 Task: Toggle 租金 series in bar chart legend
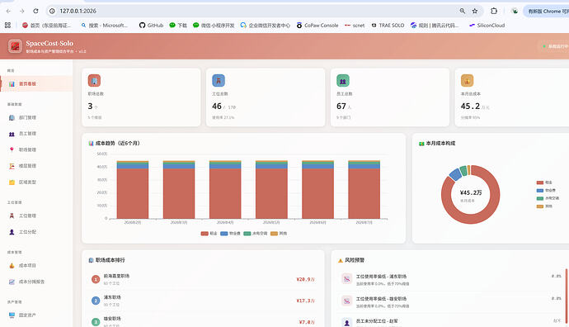point(209,234)
